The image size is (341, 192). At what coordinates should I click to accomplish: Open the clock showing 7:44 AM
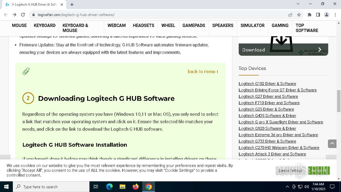318,187
